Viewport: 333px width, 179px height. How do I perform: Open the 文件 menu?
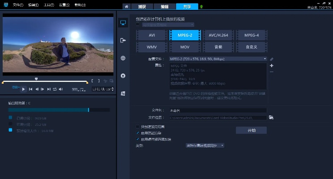18,5
